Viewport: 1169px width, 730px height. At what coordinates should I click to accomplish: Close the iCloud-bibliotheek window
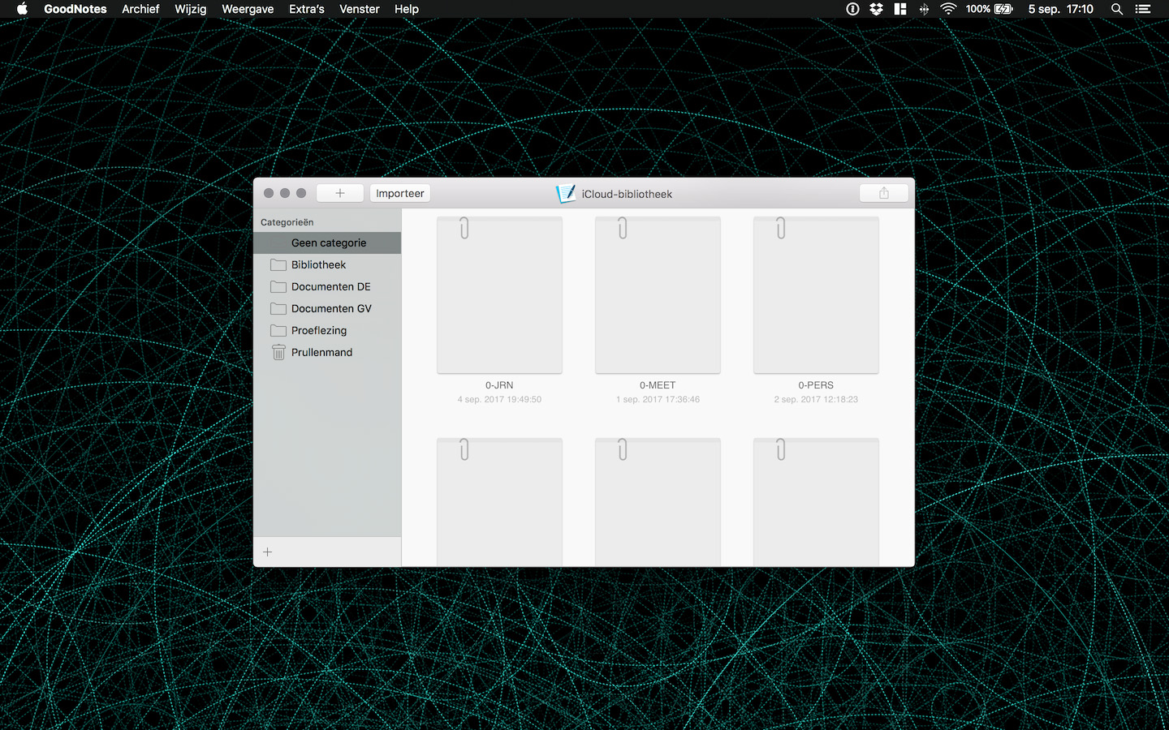[x=269, y=193]
